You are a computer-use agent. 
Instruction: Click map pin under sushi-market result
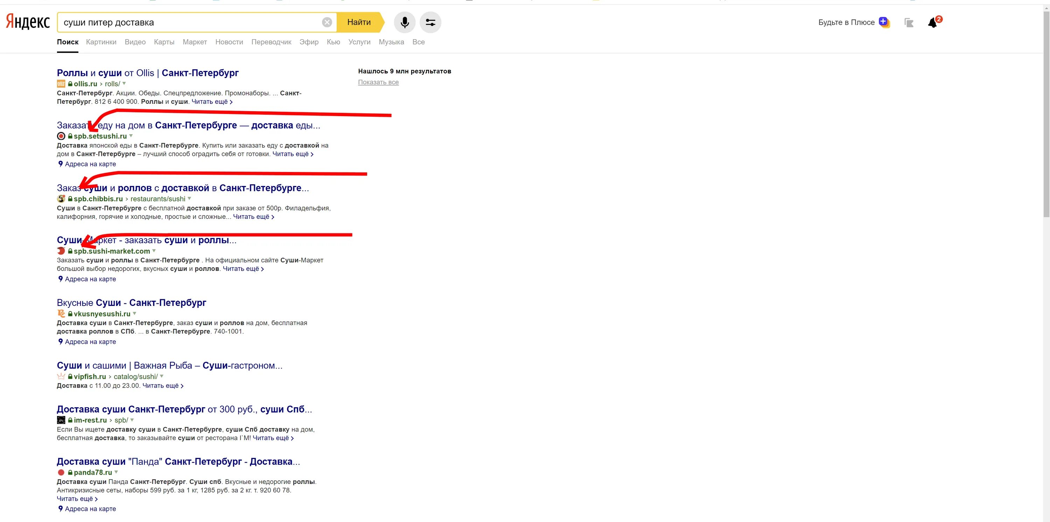pos(60,279)
